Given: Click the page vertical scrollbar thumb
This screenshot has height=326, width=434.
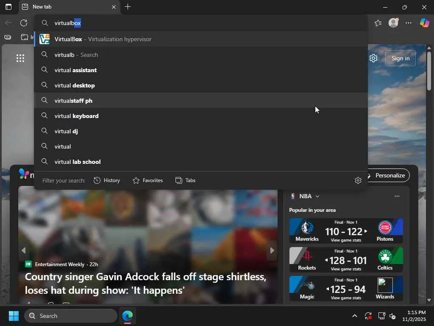Looking at the screenshot, I should (429, 71).
